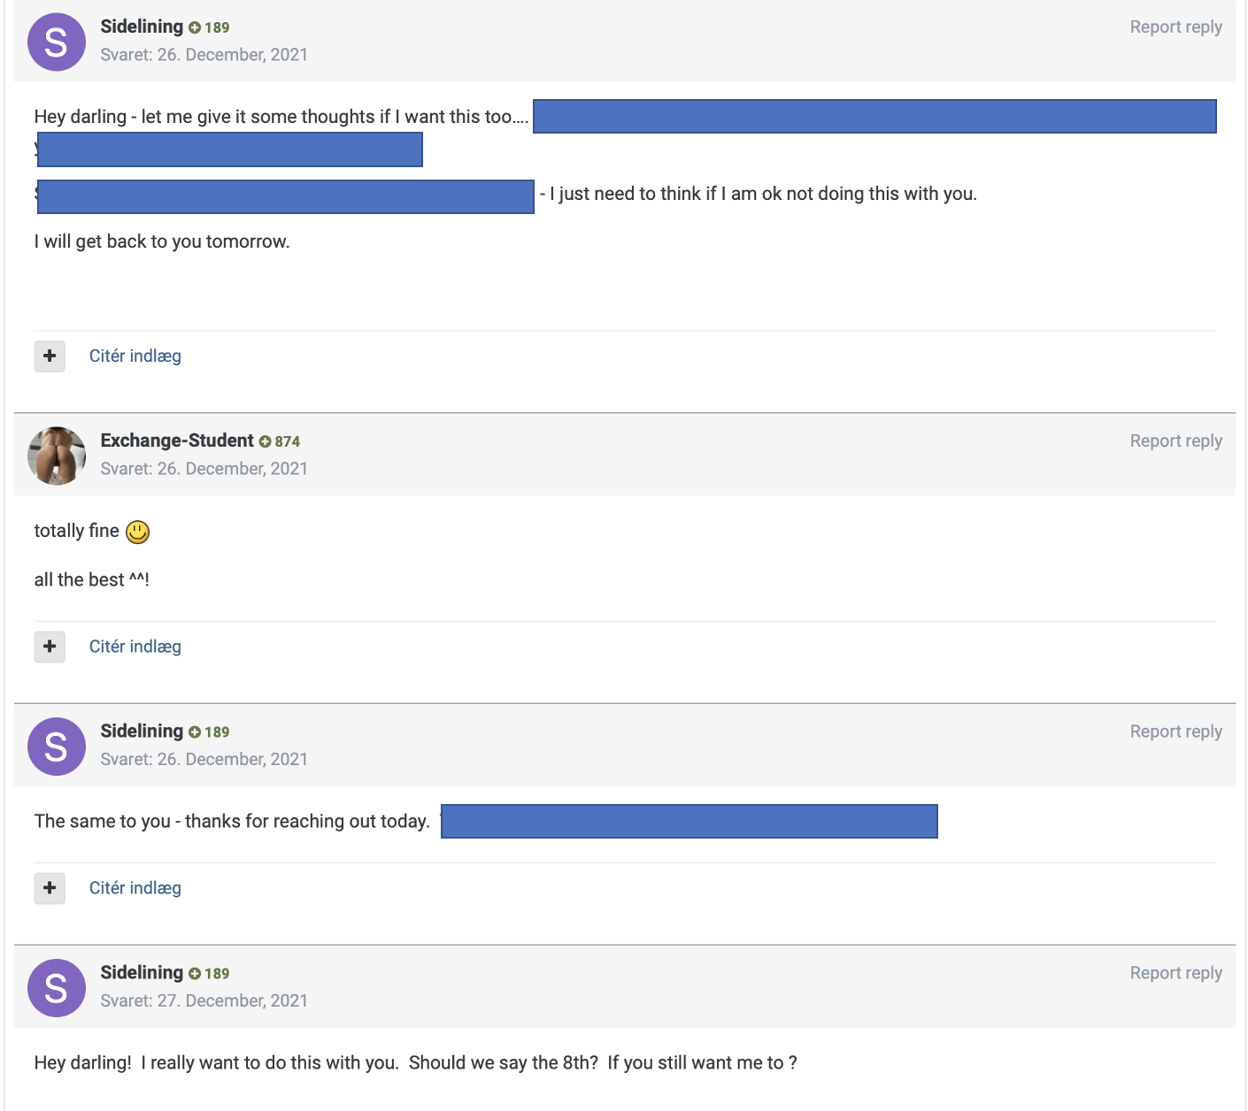Click the green reputation badge on first Sidelining post
Screen dimensions: 1248x1111
coord(195,27)
